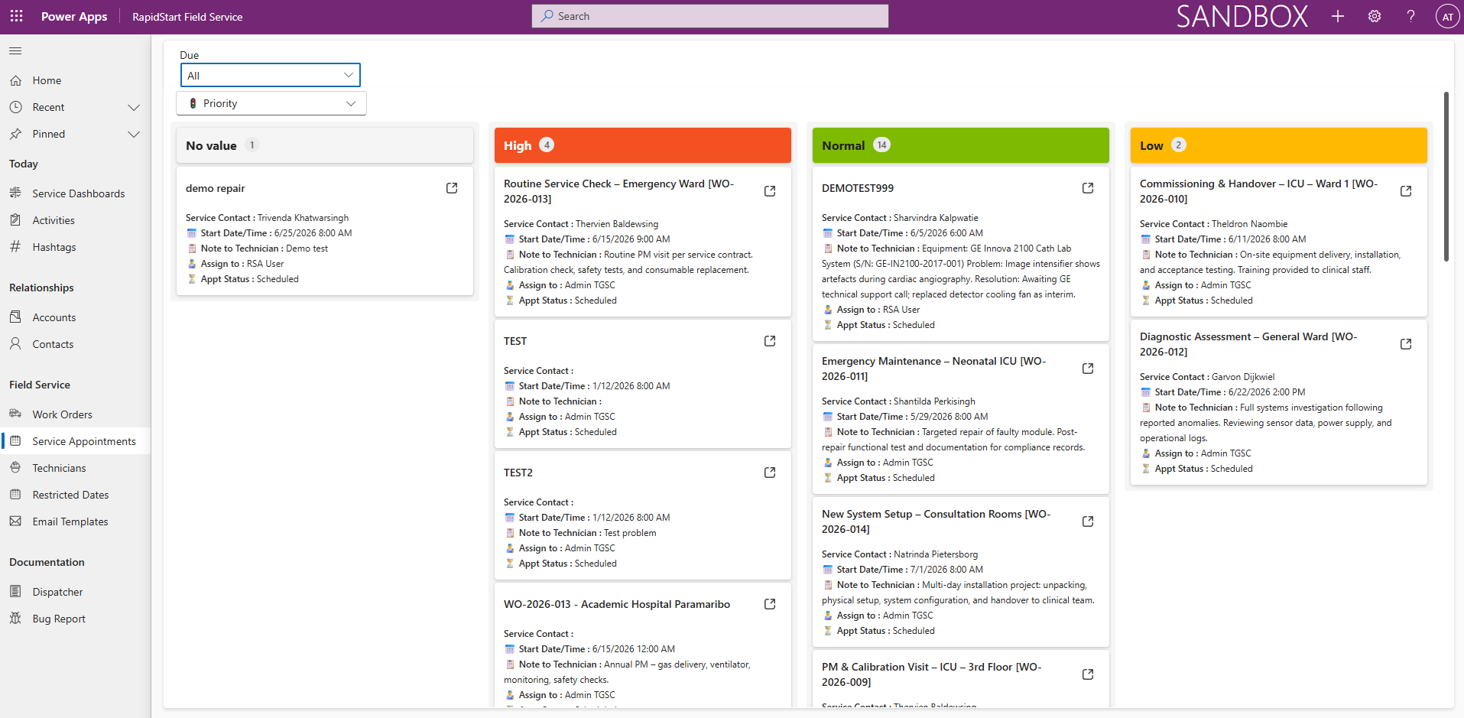
Task: Open the Due filter dropdown showing All
Action: point(271,75)
